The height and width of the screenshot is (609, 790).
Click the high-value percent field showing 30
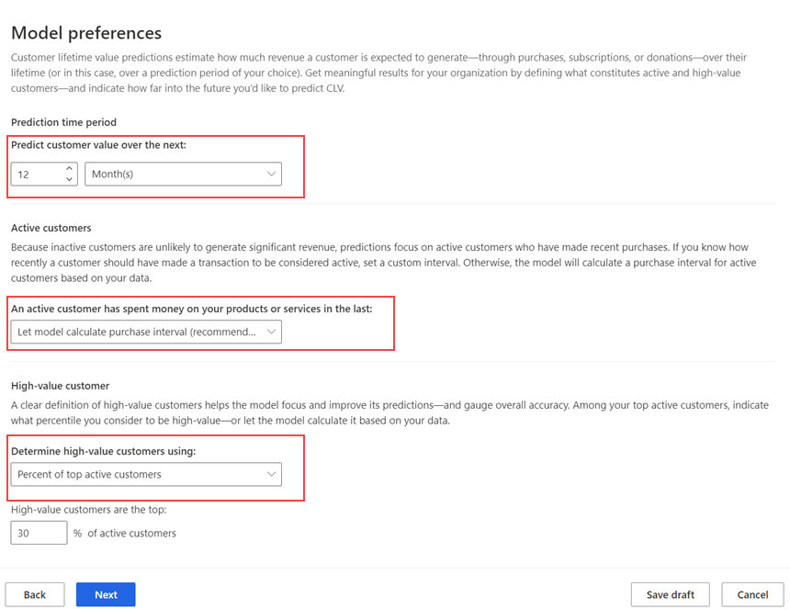tap(39, 533)
